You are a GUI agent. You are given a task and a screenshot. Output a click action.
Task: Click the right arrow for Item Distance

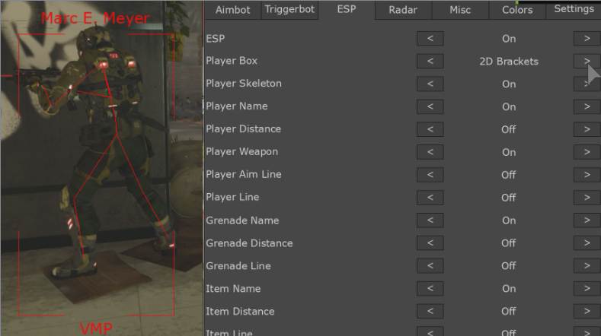coord(587,311)
